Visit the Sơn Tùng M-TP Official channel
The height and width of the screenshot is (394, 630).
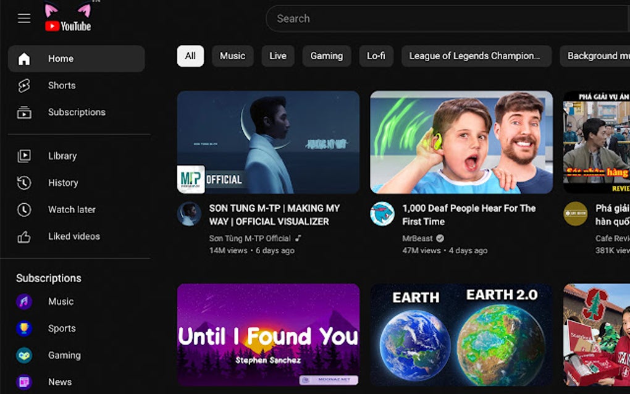(190, 214)
